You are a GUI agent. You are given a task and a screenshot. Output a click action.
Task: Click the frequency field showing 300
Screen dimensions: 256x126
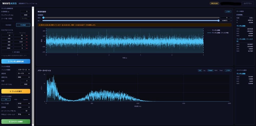(7, 42)
